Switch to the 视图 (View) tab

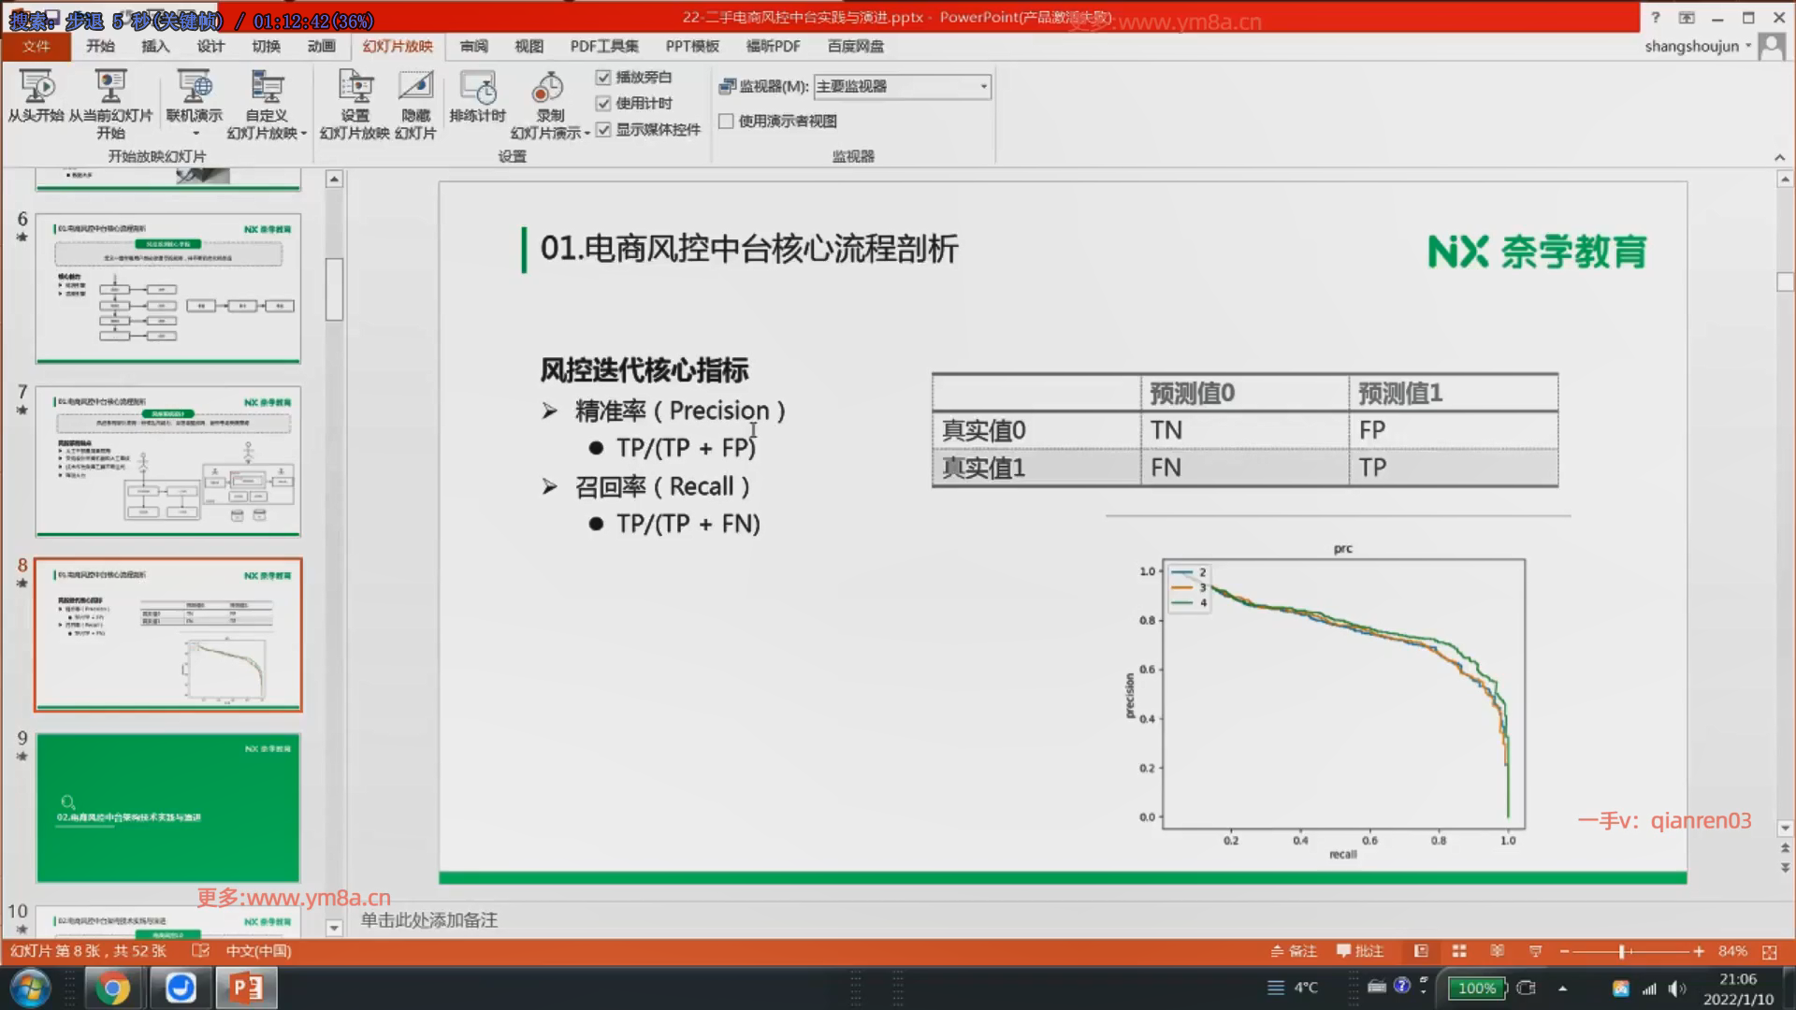(x=529, y=46)
